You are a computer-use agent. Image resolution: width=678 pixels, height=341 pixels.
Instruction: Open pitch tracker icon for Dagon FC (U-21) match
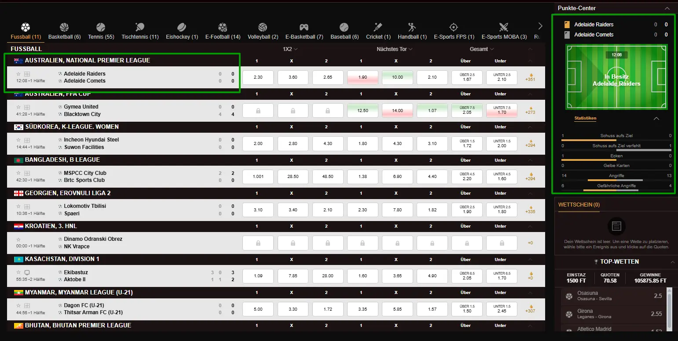coord(27,306)
